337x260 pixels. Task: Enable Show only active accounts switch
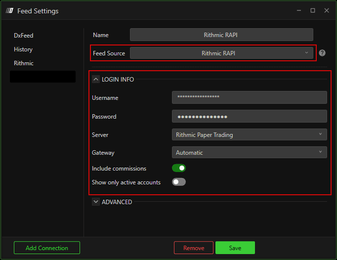click(179, 182)
